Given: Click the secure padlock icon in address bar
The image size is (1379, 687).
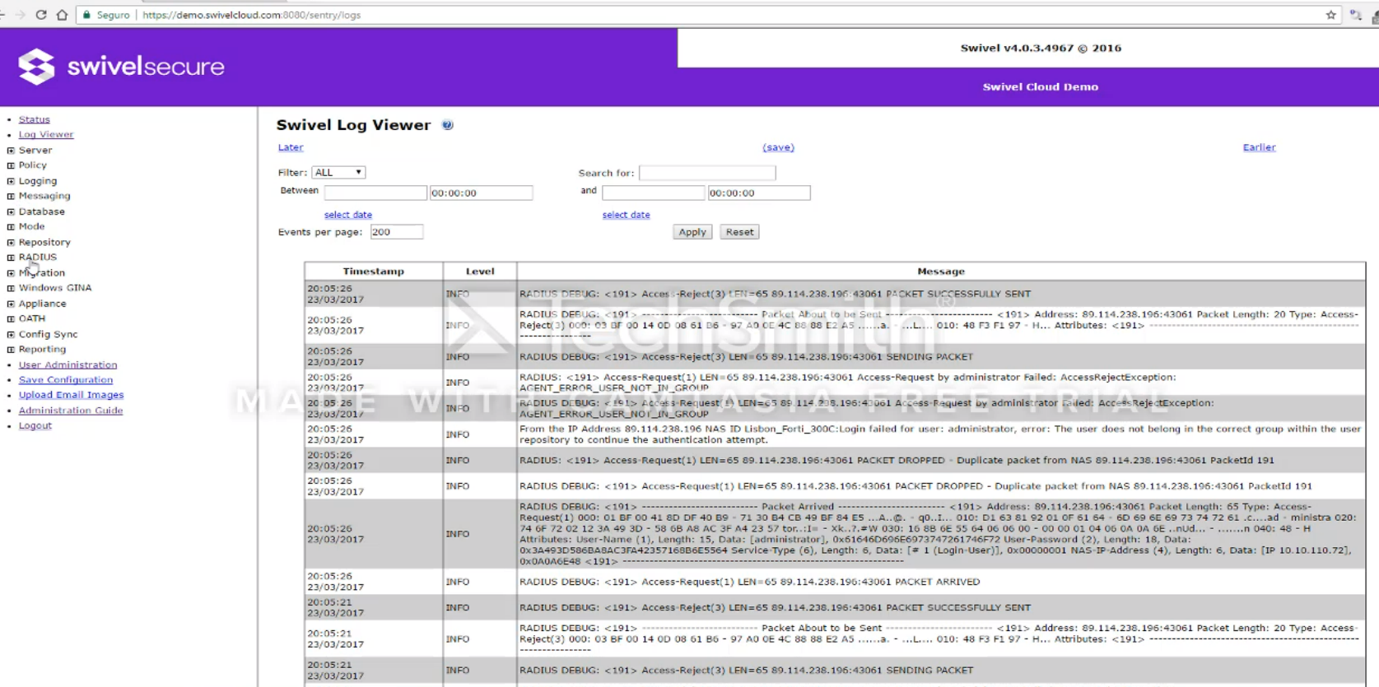Looking at the screenshot, I should pos(86,15).
